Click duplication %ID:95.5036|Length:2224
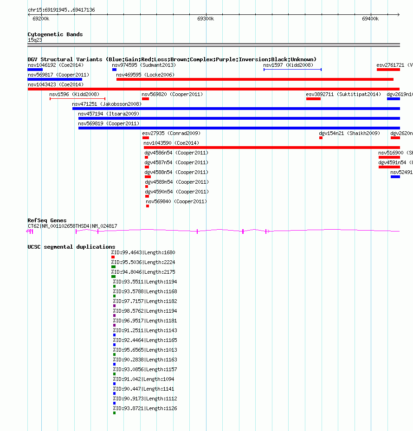This screenshot has width=413, height=431. click(x=143, y=262)
